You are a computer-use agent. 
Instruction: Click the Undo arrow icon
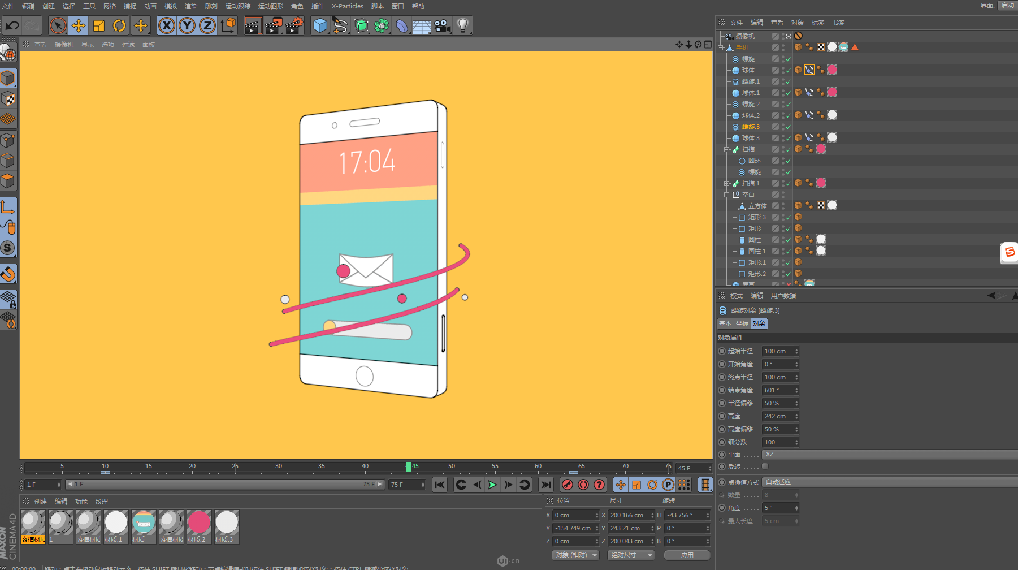pos(12,25)
